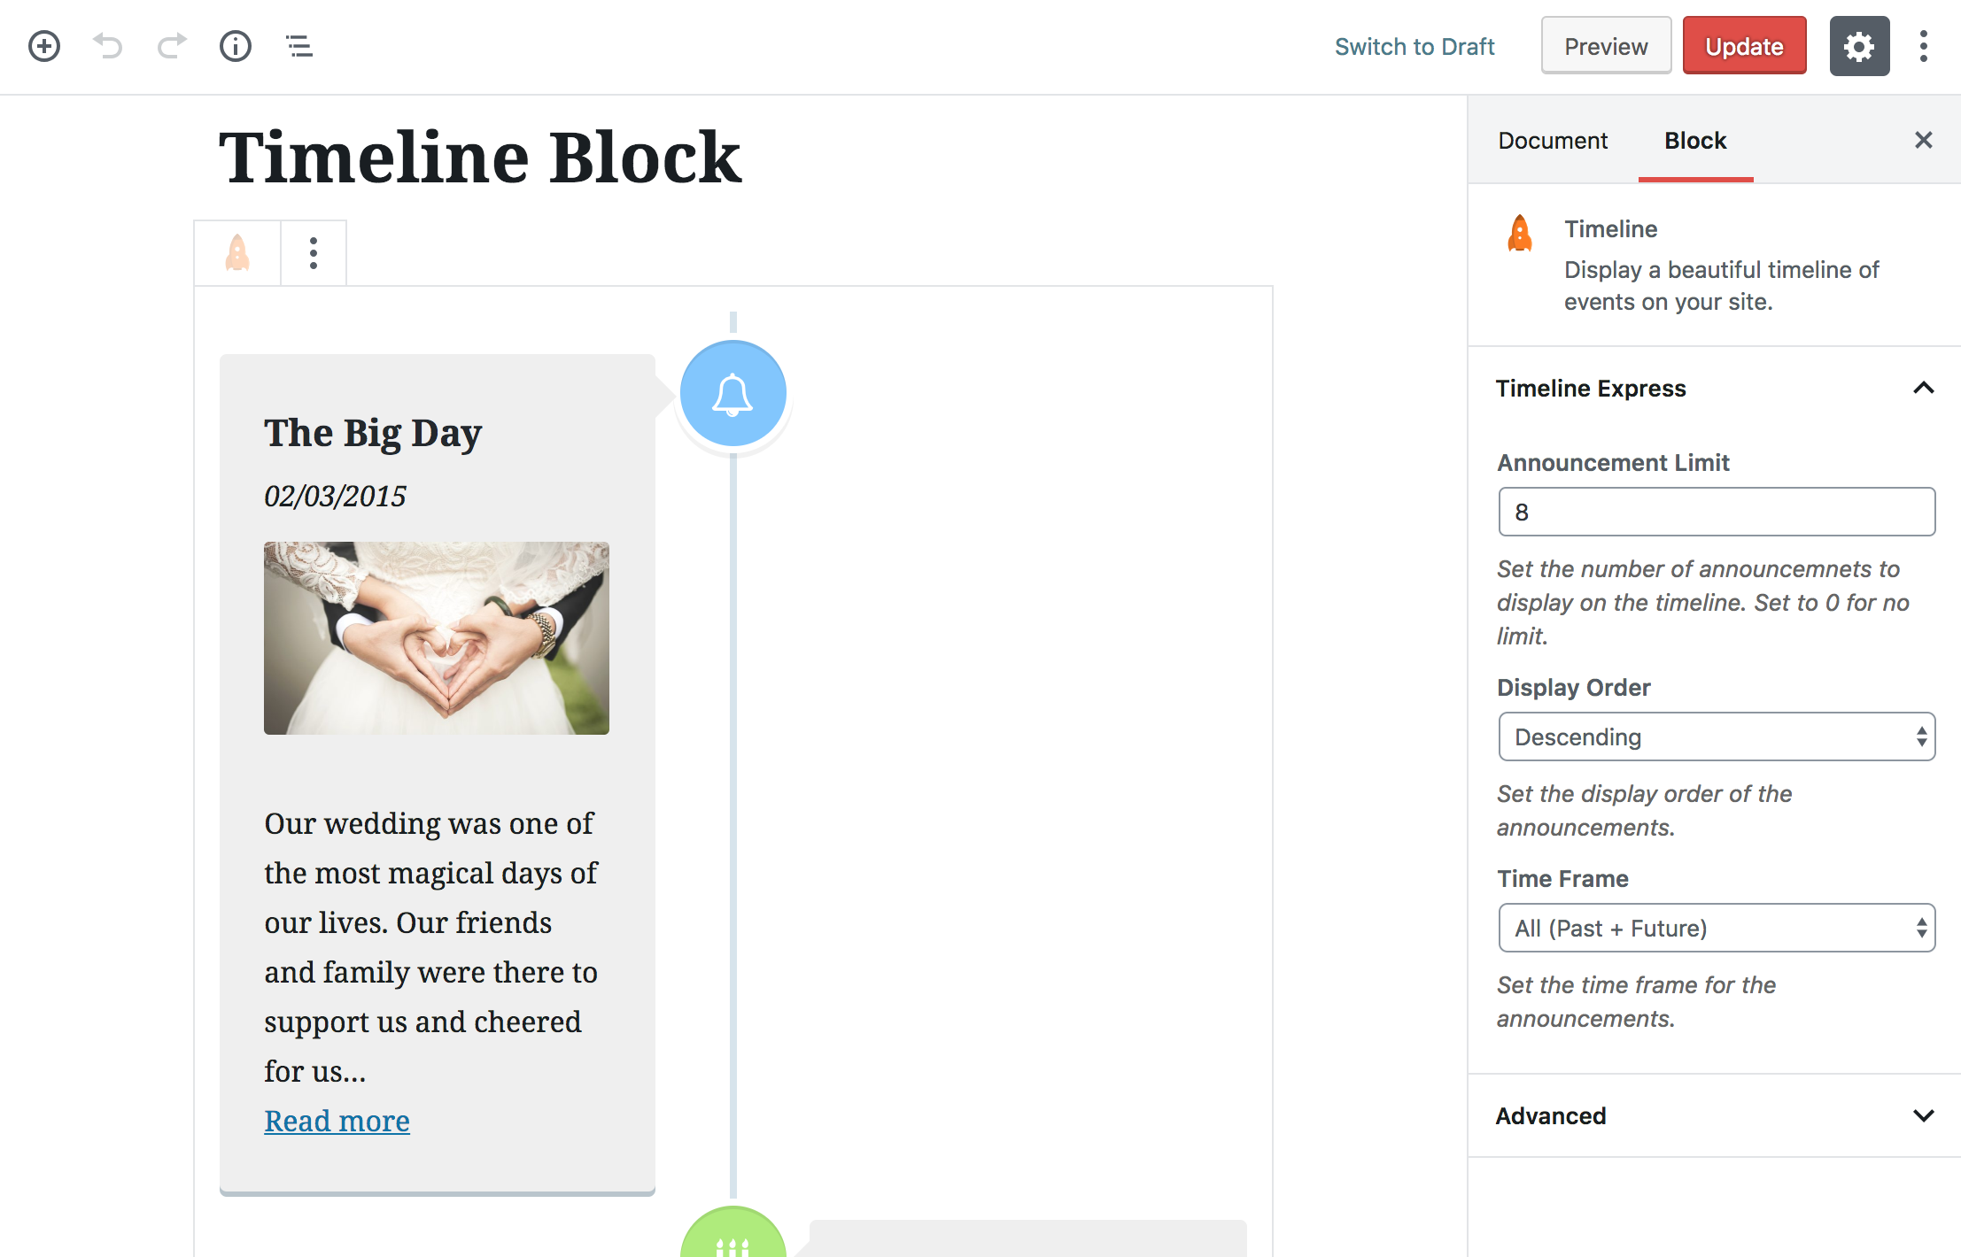This screenshot has width=1961, height=1257.
Task: Click the undo arrow icon
Action: [107, 44]
